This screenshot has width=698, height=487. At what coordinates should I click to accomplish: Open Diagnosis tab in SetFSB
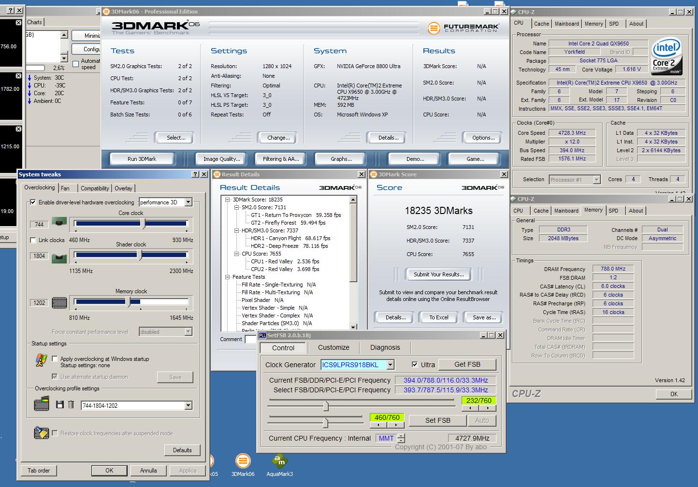385,347
